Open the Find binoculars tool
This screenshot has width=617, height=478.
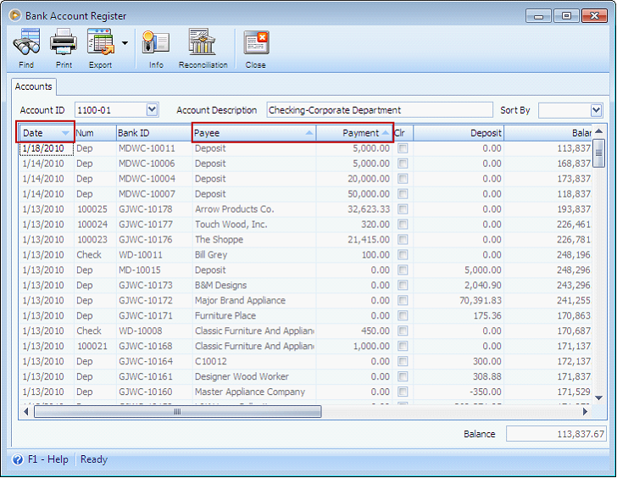click(26, 42)
